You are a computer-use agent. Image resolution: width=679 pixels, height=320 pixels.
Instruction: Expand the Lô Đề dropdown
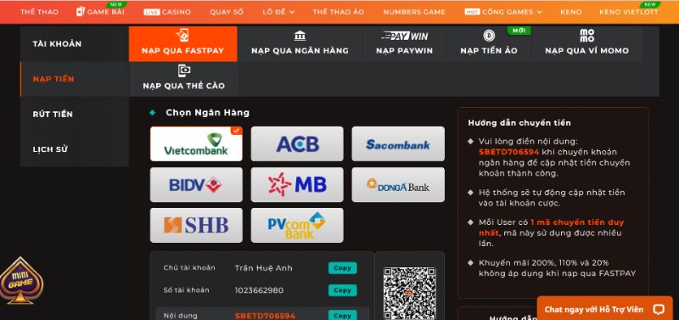278,12
